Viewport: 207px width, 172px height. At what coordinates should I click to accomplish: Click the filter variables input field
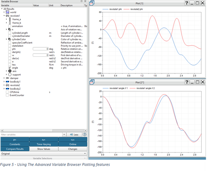31,135
